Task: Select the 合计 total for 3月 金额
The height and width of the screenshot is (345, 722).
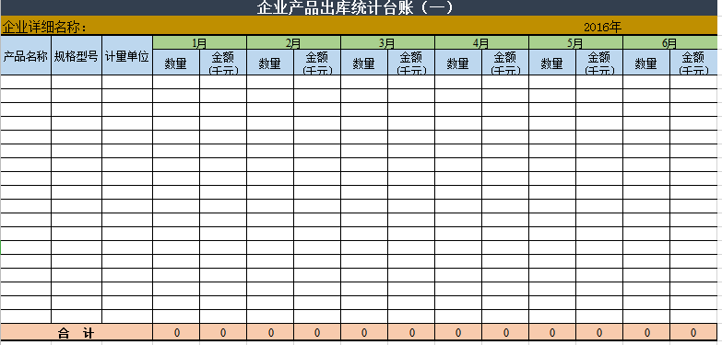Action: (411, 333)
